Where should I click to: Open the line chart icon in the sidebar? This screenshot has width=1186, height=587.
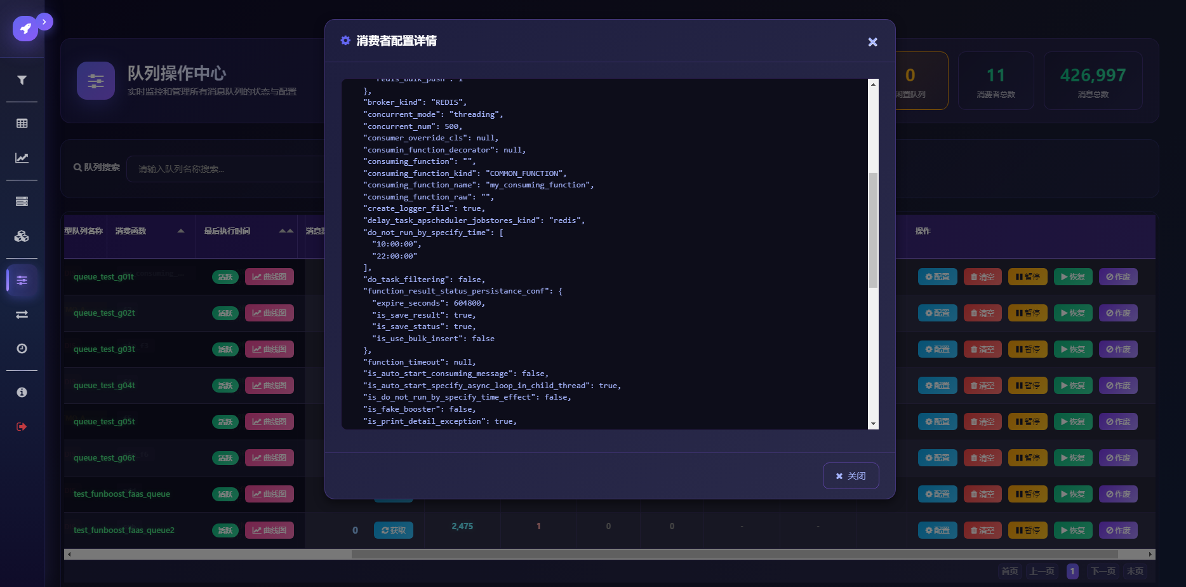click(x=22, y=158)
